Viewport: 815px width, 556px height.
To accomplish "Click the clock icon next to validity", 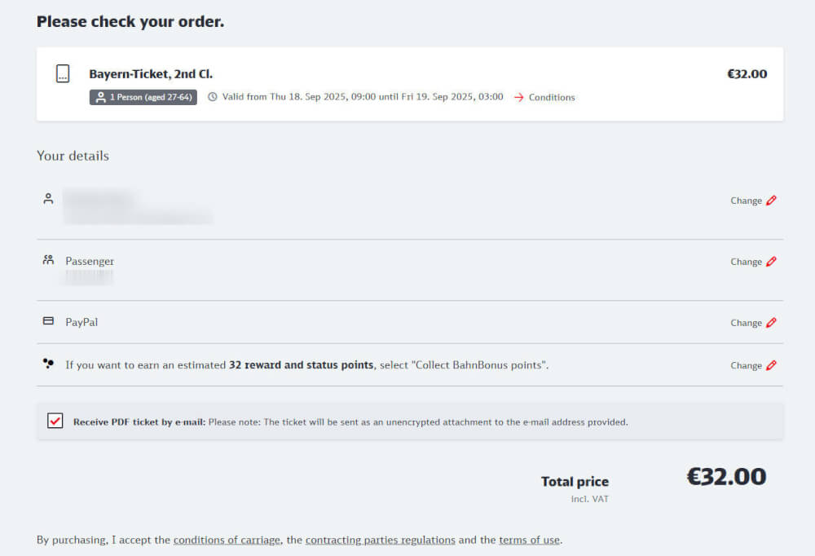I will click(213, 97).
